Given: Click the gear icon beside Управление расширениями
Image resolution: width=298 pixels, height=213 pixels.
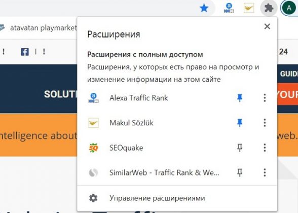Looking at the screenshot, I should 93,198.
